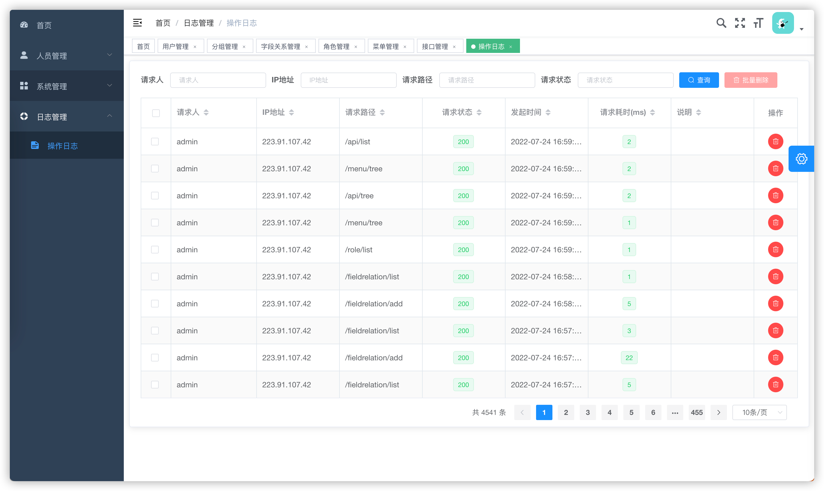Click the hamburger sidebar collapse icon
This screenshot has height=491, width=824.
point(137,23)
